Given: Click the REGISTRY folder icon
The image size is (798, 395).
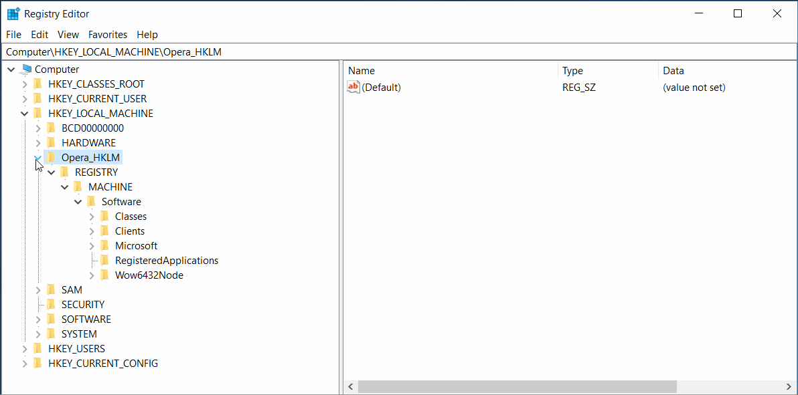Looking at the screenshot, I should tap(64, 172).
